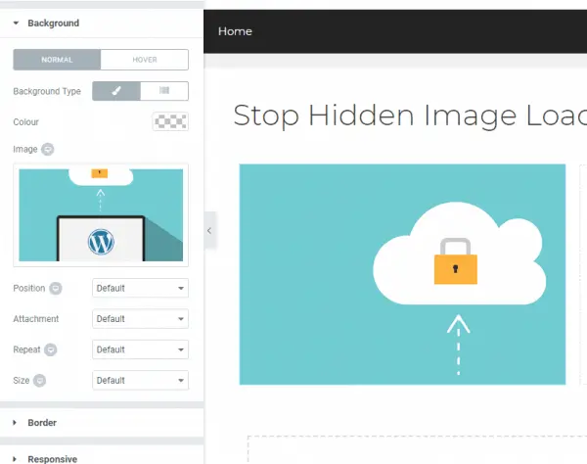Open the Position dropdown
The image size is (587, 464).
[140, 289]
